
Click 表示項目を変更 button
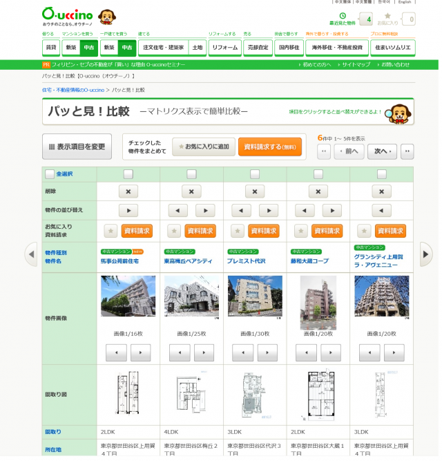tap(77, 148)
